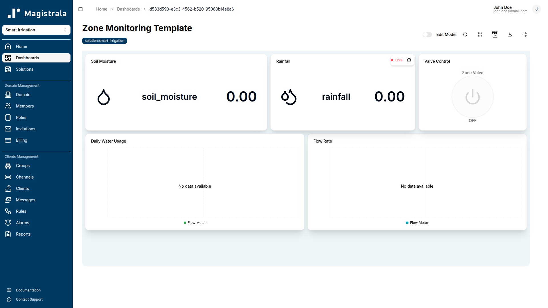The image size is (548, 308).
Task: Open Contact Support
Action: (x=29, y=299)
